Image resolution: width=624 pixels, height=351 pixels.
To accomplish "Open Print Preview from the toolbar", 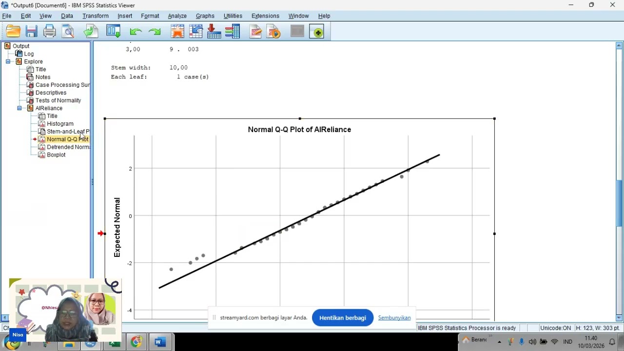I will 68,32.
